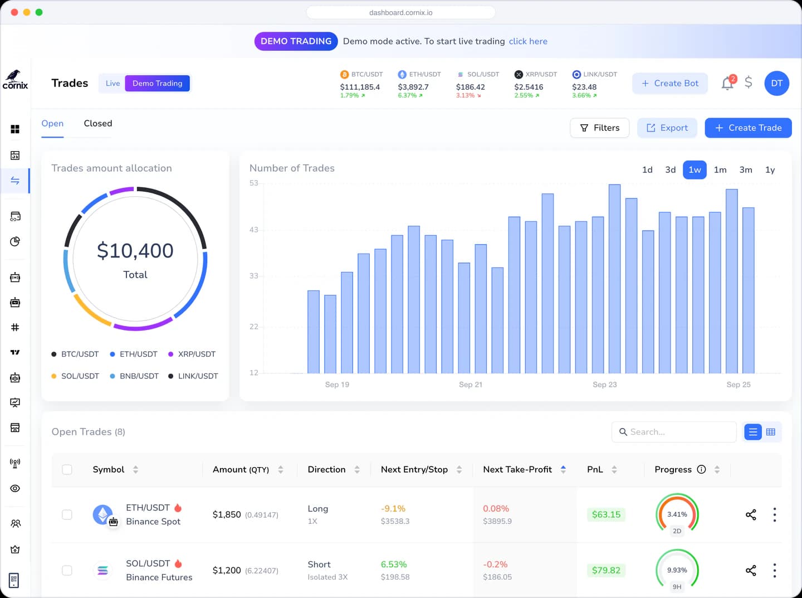Sort by PnL column arrows
Image resolution: width=802 pixels, height=598 pixels.
614,469
